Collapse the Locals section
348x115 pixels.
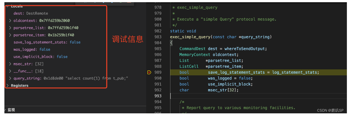pyautogui.click(x=7, y=6)
